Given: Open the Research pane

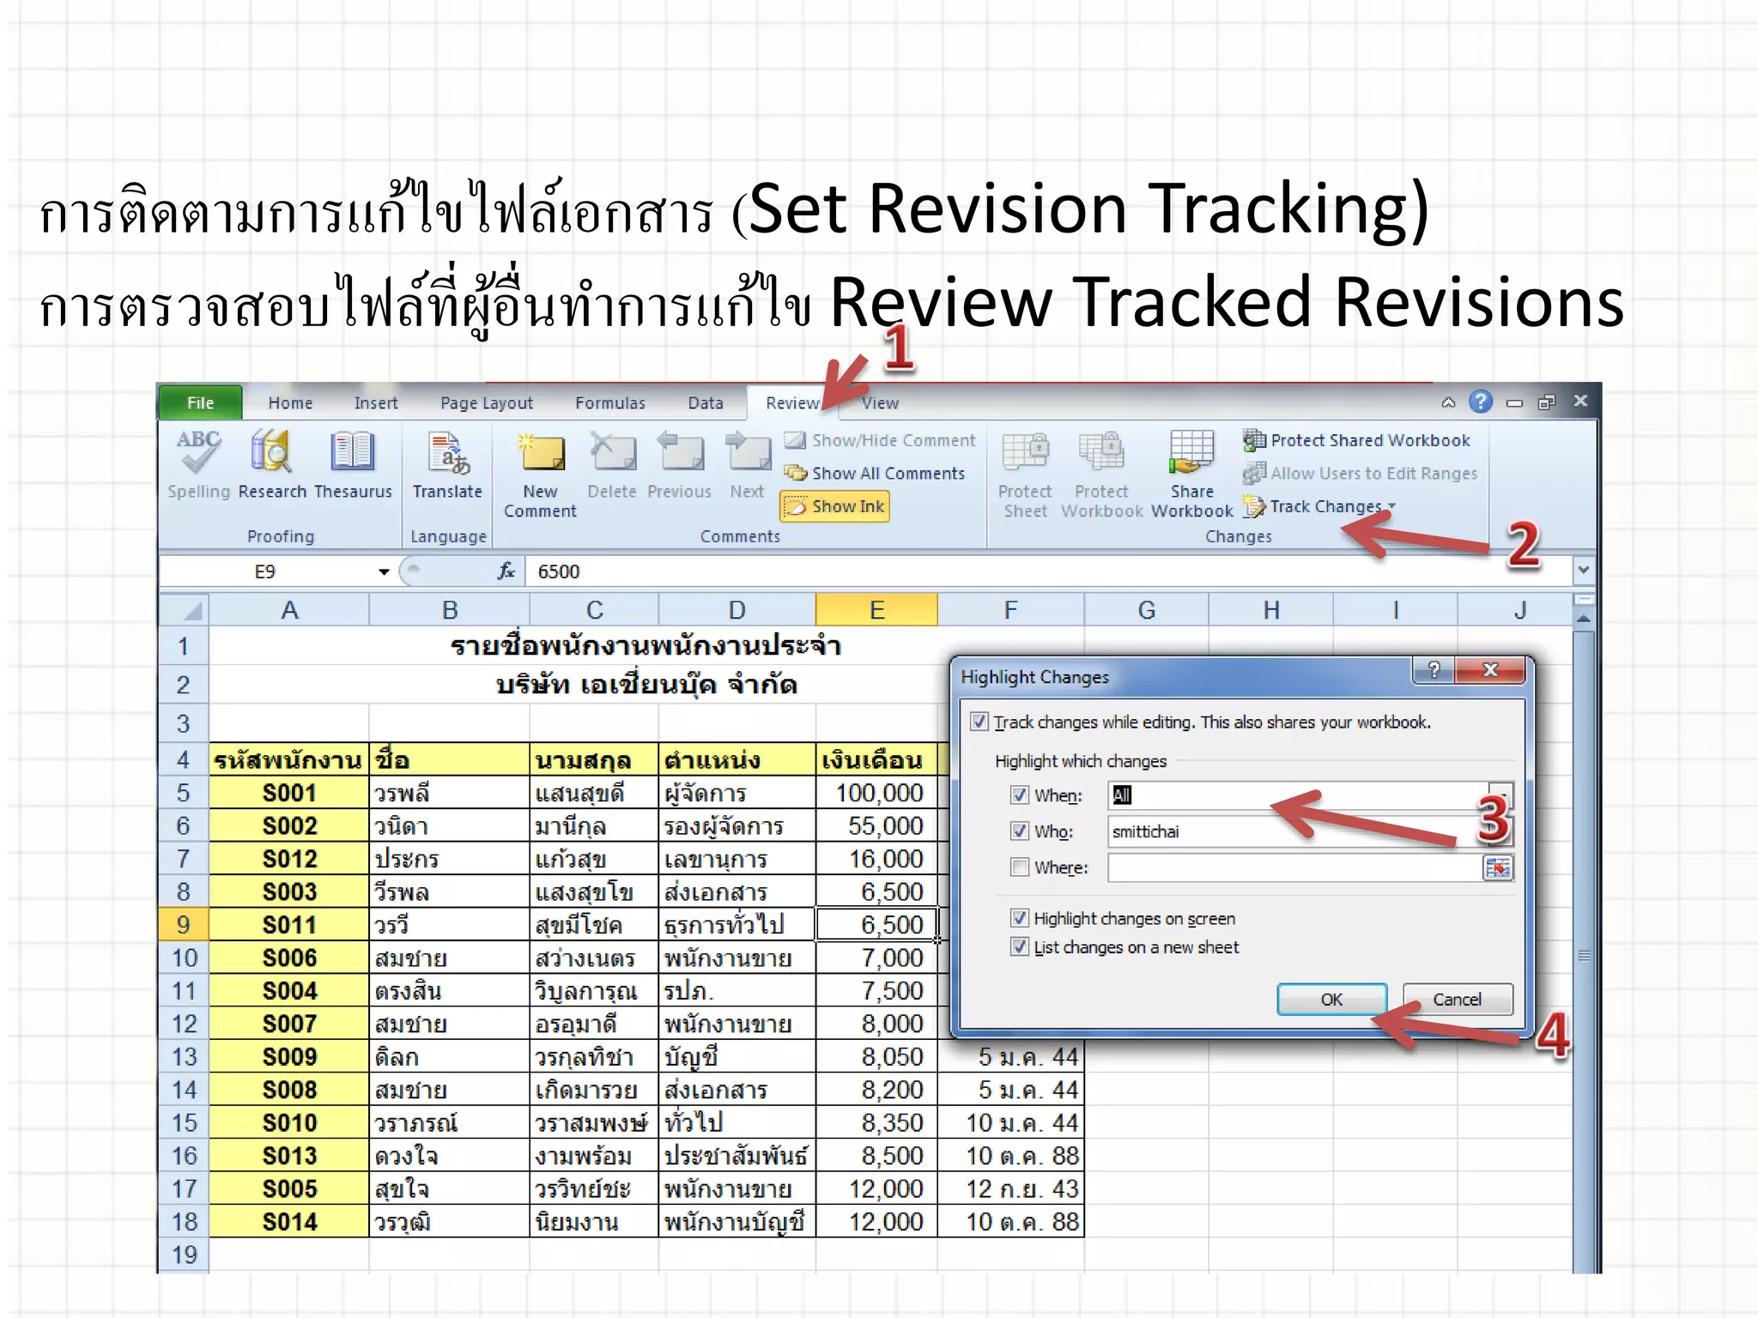Looking at the screenshot, I should [x=272, y=464].
